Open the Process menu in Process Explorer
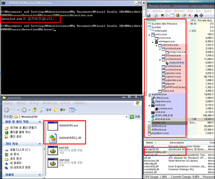215x179 pixels. point(180,11)
